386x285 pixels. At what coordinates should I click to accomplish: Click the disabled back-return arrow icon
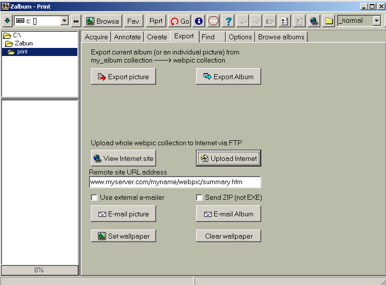click(243, 21)
